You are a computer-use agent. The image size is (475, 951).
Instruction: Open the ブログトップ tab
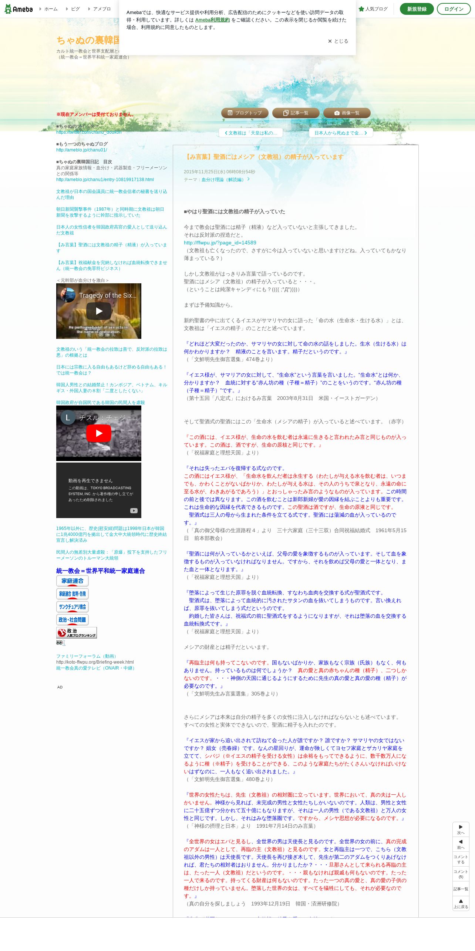(x=245, y=113)
